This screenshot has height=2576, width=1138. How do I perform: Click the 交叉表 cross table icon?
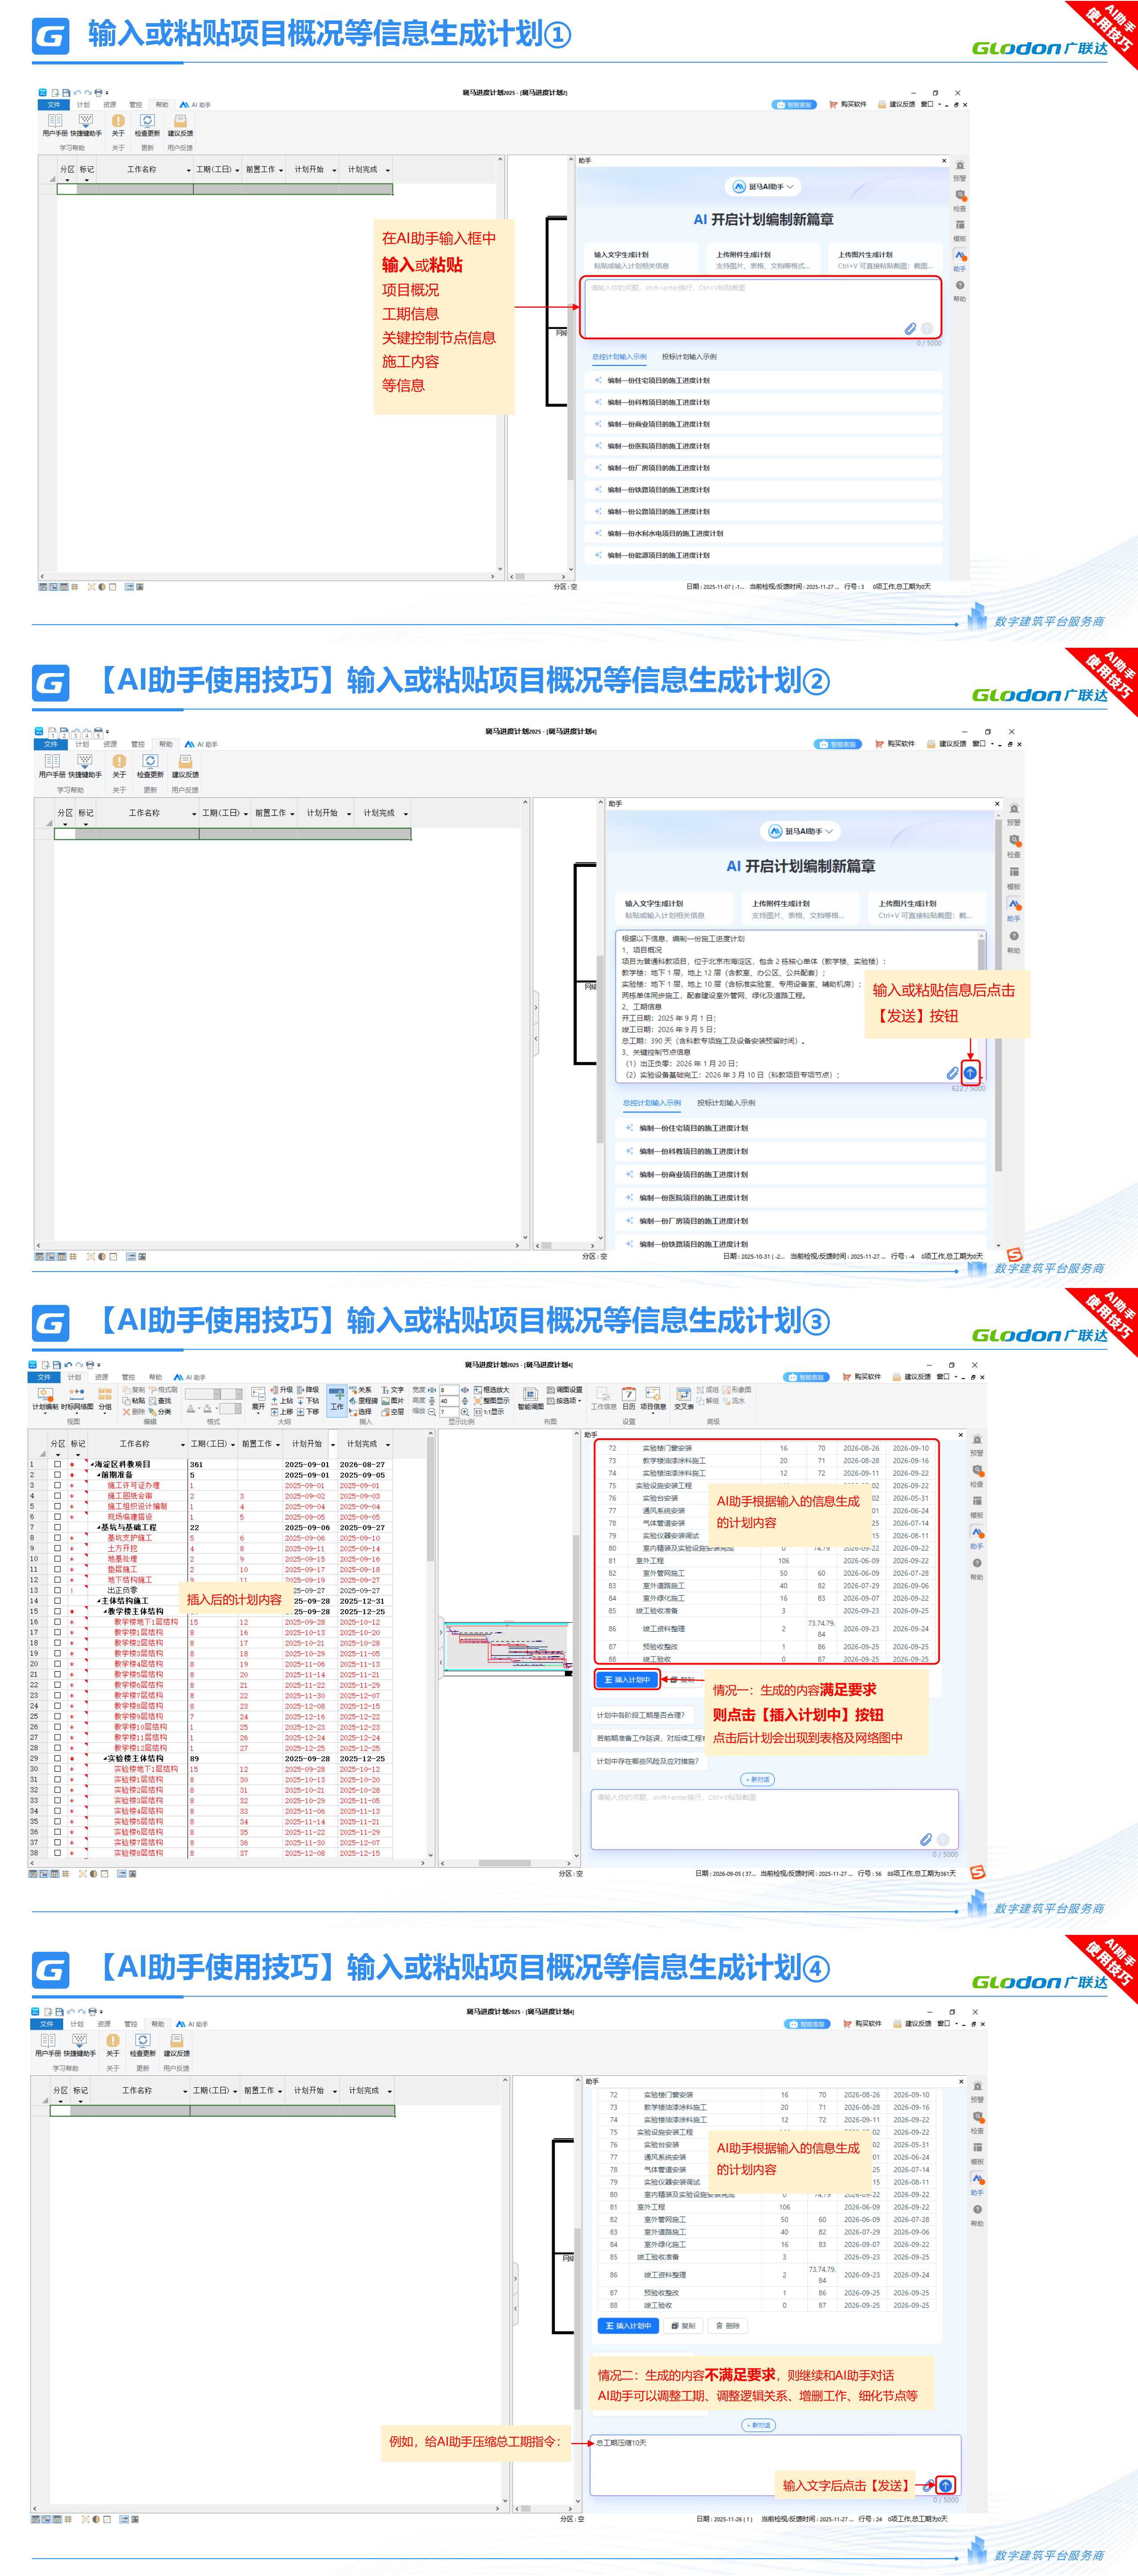[x=684, y=1394]
